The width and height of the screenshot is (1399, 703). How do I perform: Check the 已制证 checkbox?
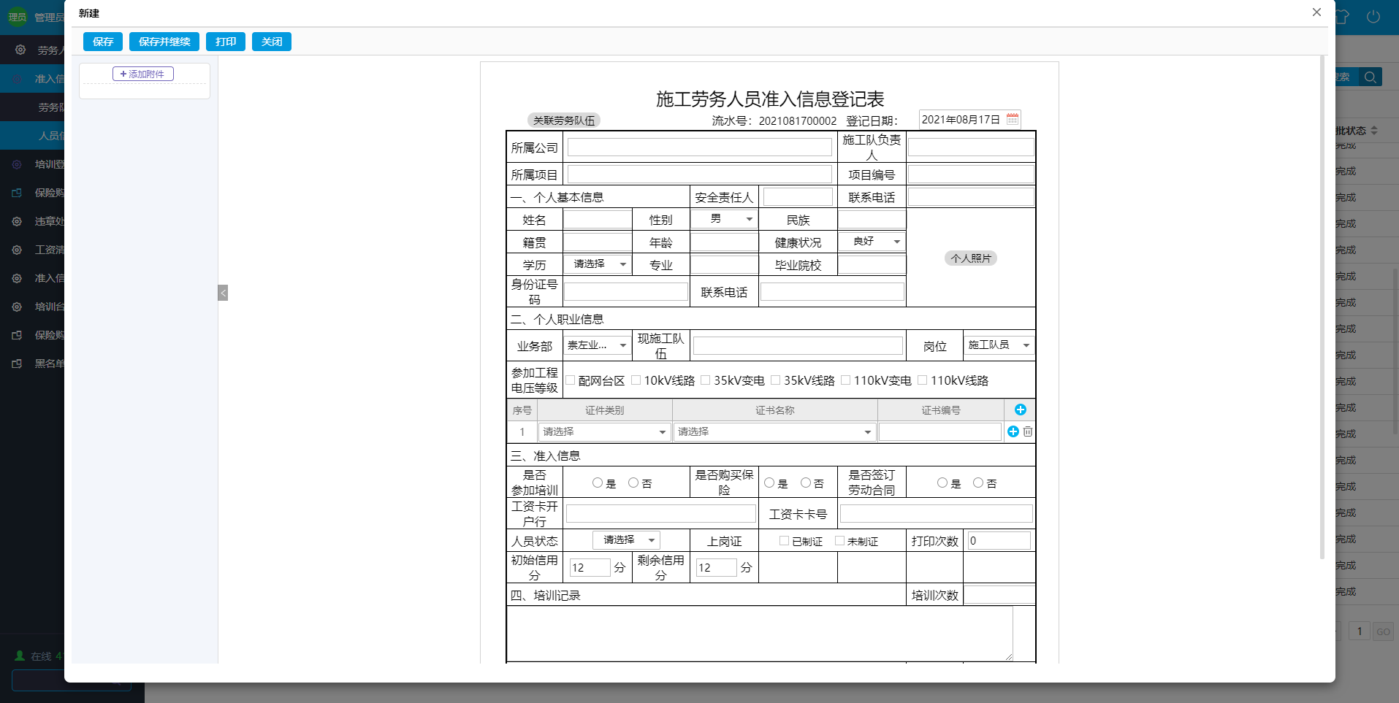(x=782, y=540)
